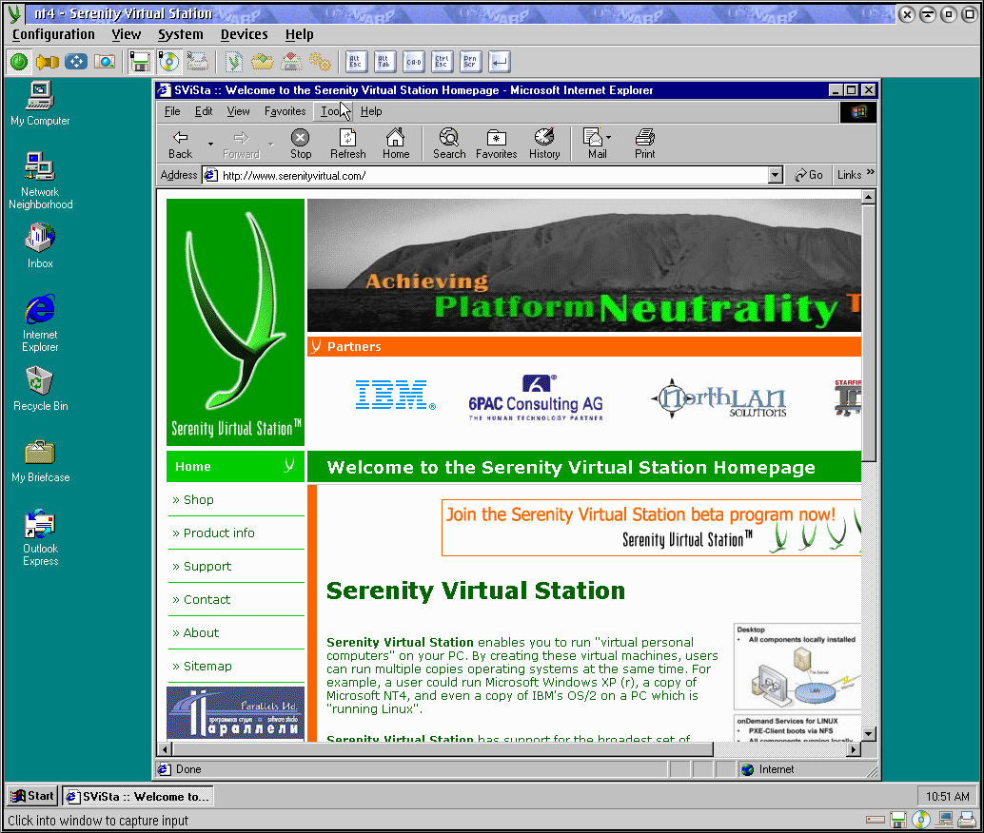Click the yellow pause/suspend toolbar icon
The width and height of the screenshot is (984, 833).
pos(47,62)
